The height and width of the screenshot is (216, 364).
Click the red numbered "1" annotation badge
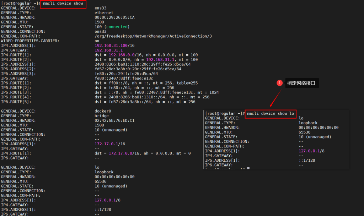tap(279, 83)
